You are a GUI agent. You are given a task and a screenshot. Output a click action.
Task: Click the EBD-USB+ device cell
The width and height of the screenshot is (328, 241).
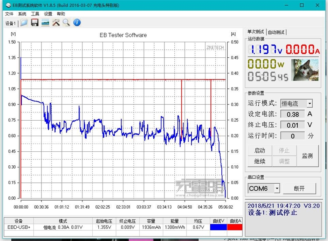click(x=19, y=227)
